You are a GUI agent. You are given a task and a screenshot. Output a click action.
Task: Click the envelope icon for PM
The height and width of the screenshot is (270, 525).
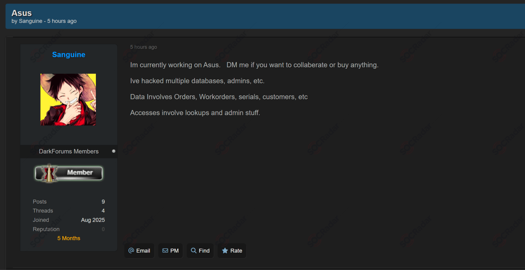pyautogui.click(x=165, y=251)
